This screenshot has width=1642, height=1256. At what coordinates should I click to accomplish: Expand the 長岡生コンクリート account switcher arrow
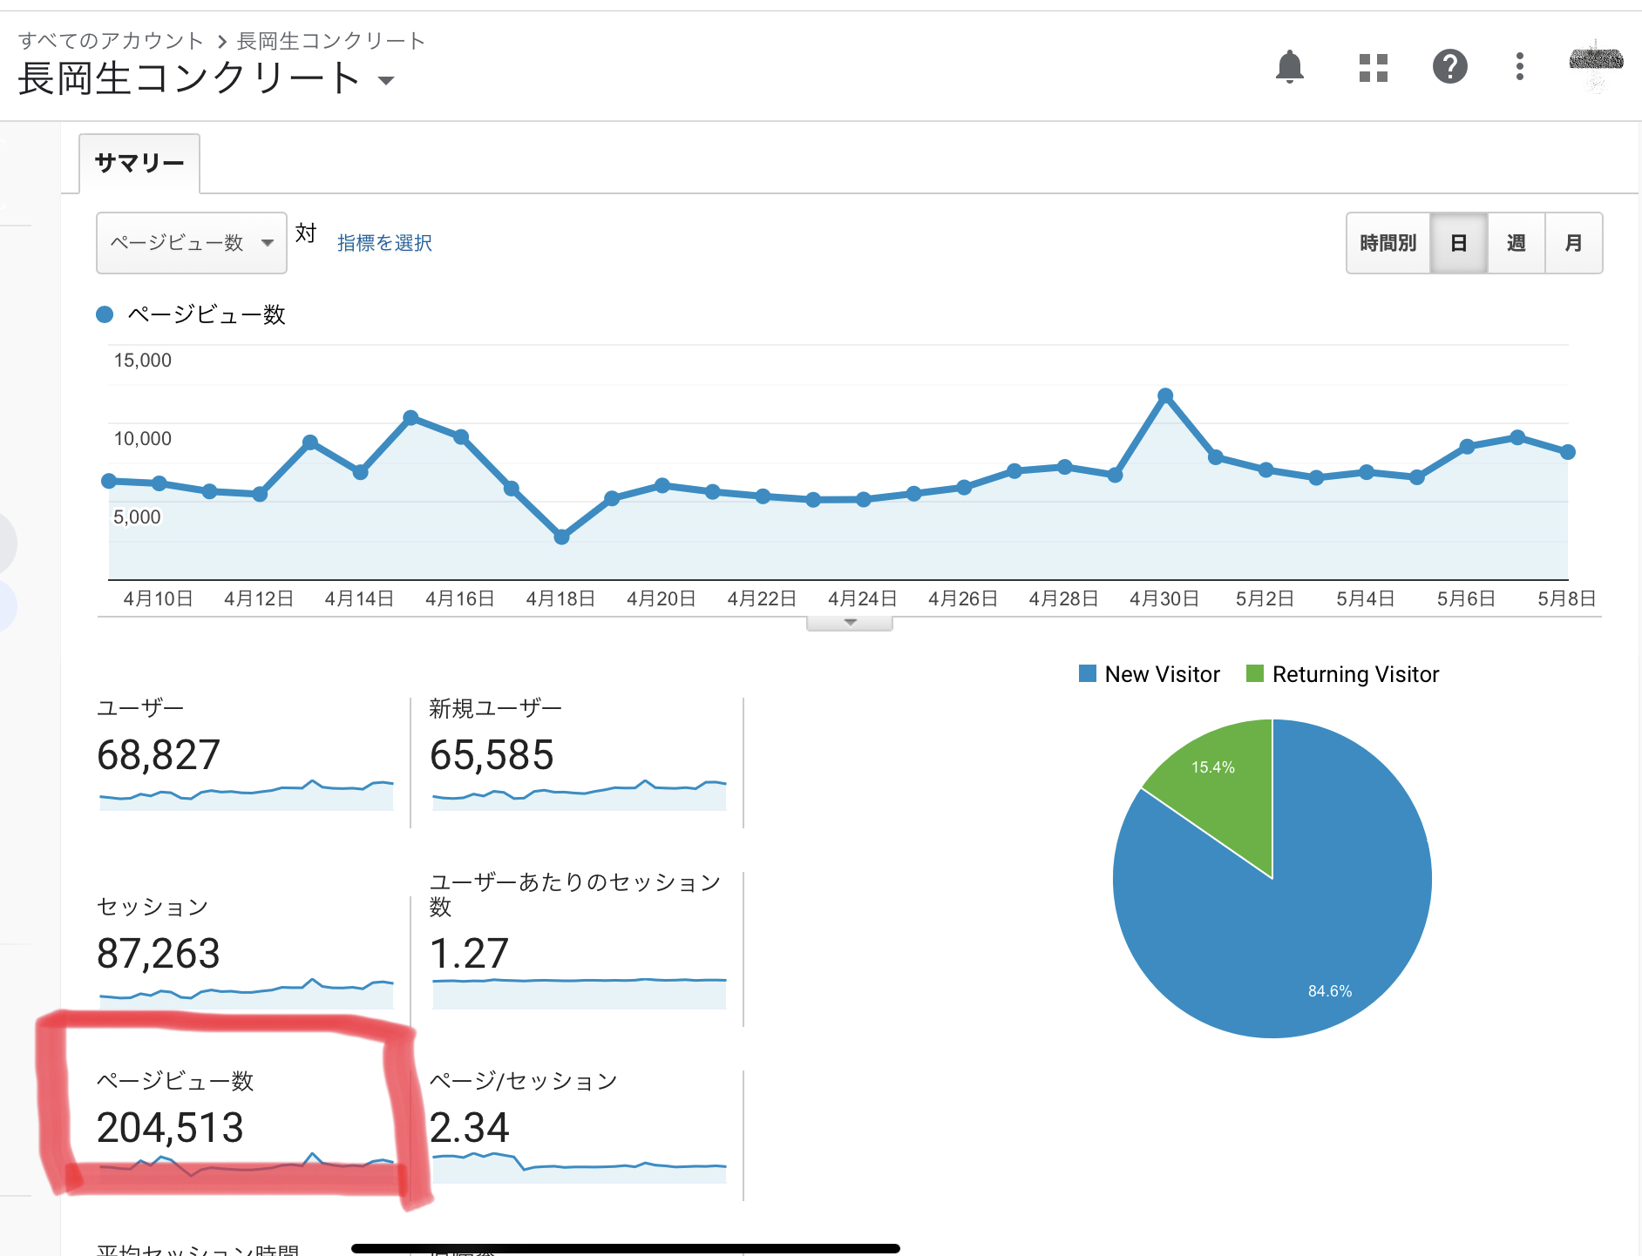tap(386, 80)
